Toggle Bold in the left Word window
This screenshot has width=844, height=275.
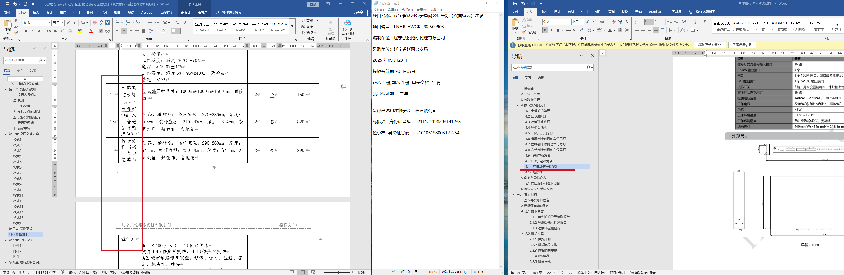(26, 31)
